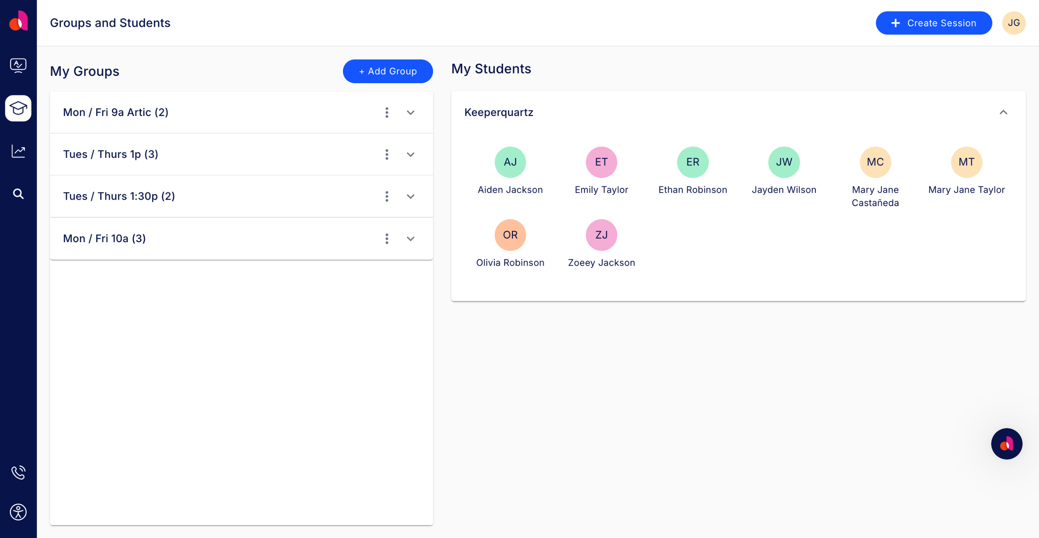1039x538 pixels.
Task: Expand the Mon / Fri 9a Artic group
Action: tap(411, 112)
